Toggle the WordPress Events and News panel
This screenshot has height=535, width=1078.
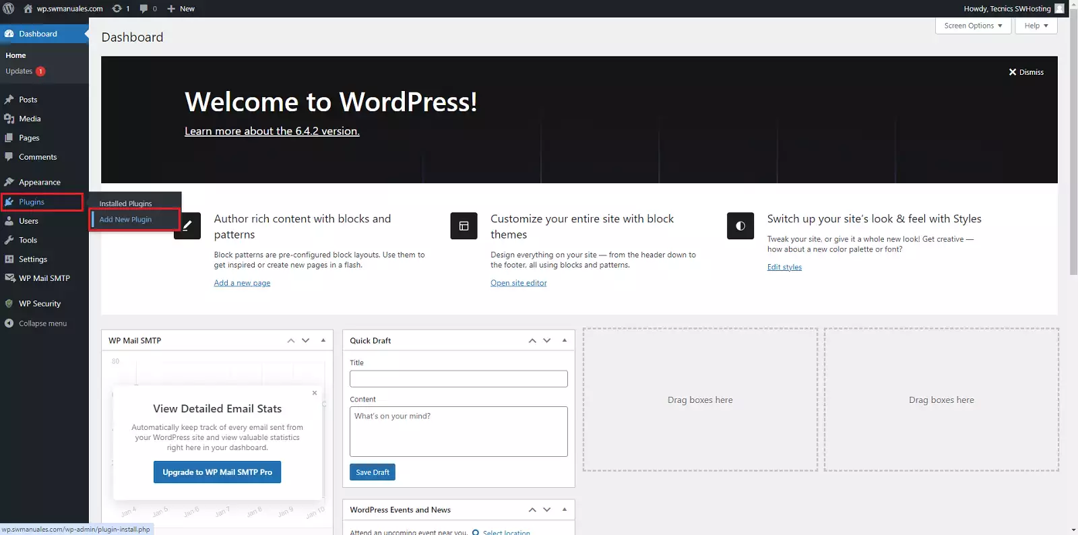565,509
